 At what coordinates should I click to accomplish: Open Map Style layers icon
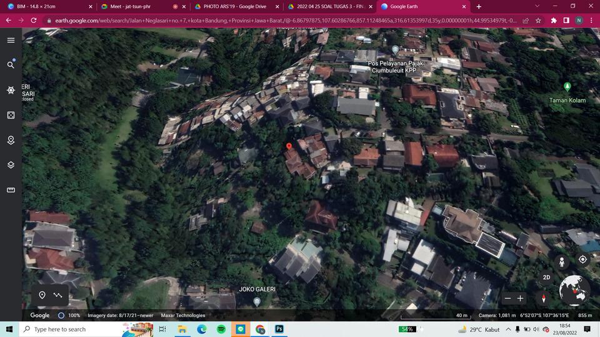point(11,165)
